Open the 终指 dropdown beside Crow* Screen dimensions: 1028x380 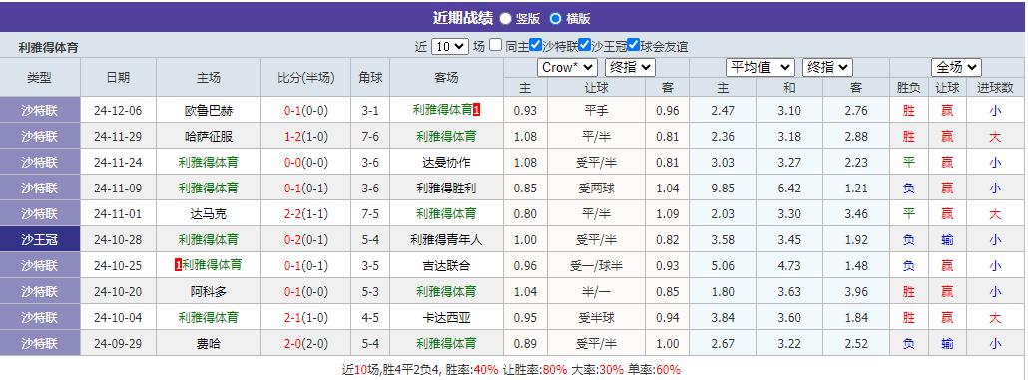(x=630, y=68)
